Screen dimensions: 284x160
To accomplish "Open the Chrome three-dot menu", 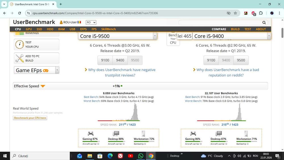I will (x=279, y=13).
